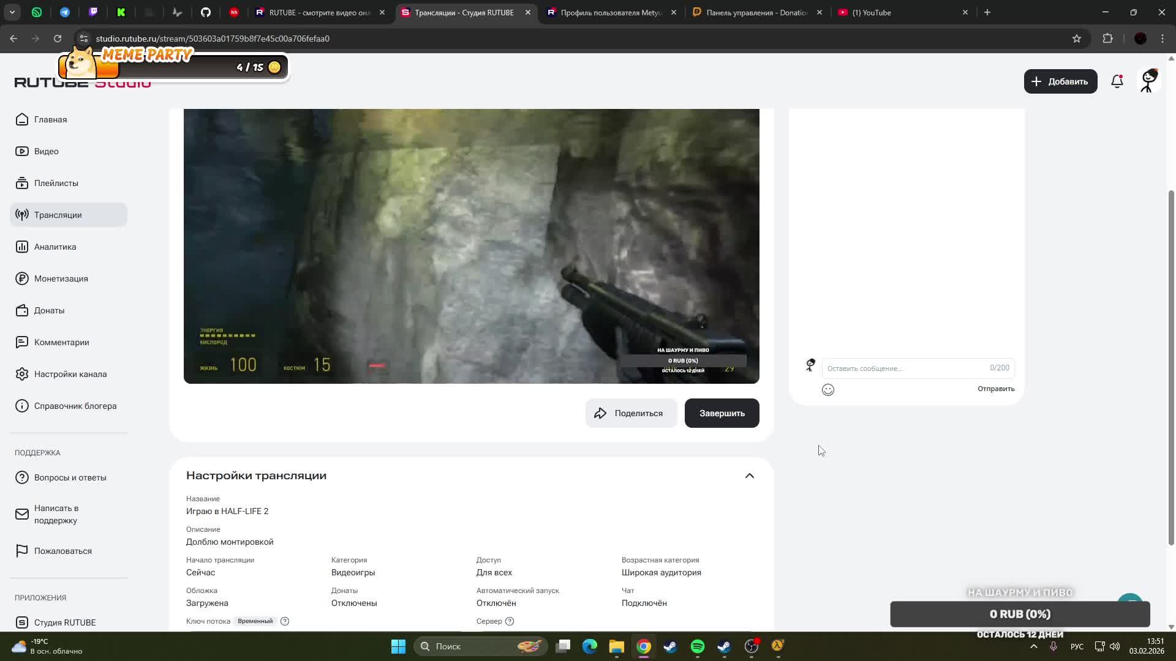Viewport: 1176px width, 661px height.
Task: Open the Chrome tab search dropdown
Action: click(12, 12)
